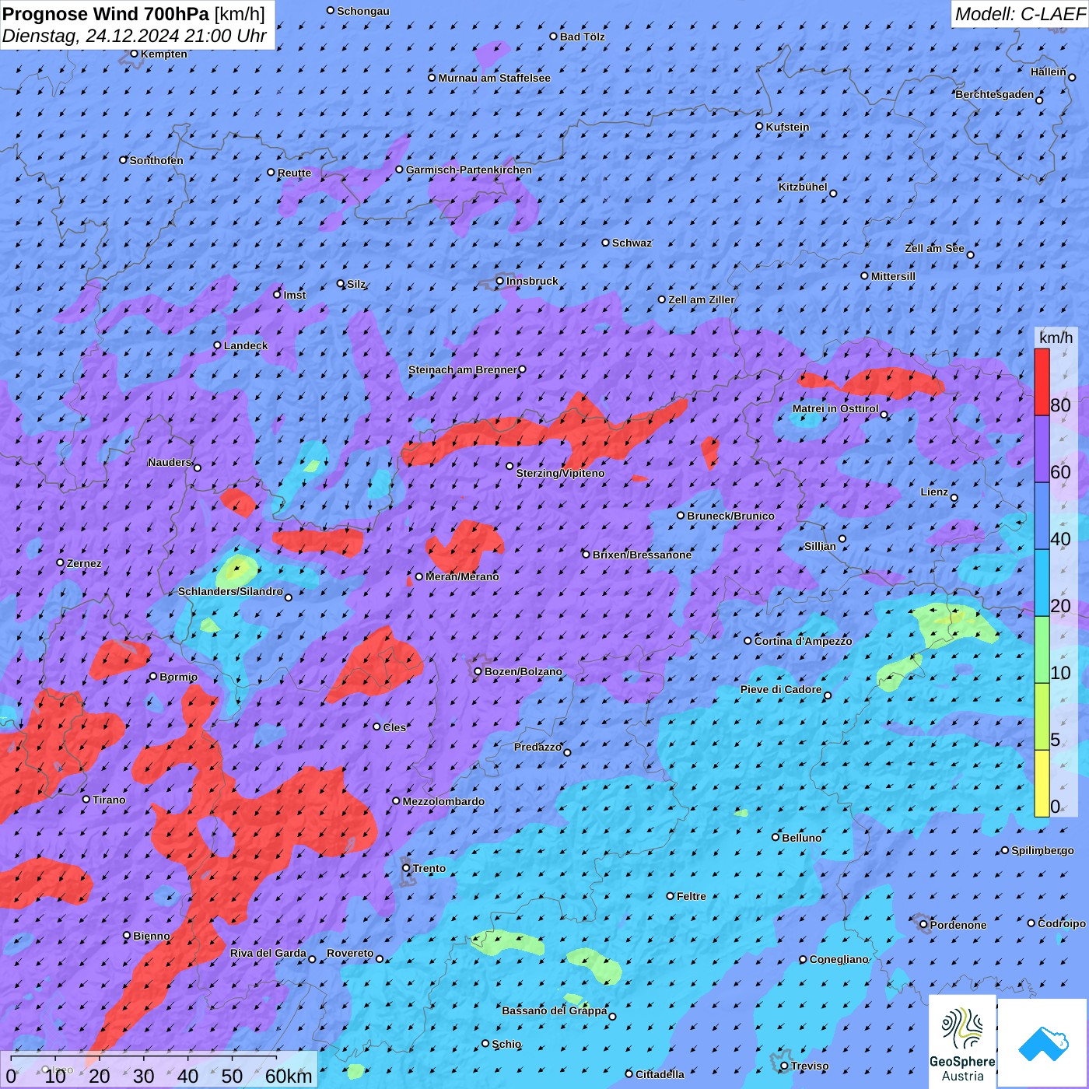Screen dimensions: 1089x1089
Task: Click the 'Codroipo' label
Action: pyautogui.click(x=1062, y=923)
